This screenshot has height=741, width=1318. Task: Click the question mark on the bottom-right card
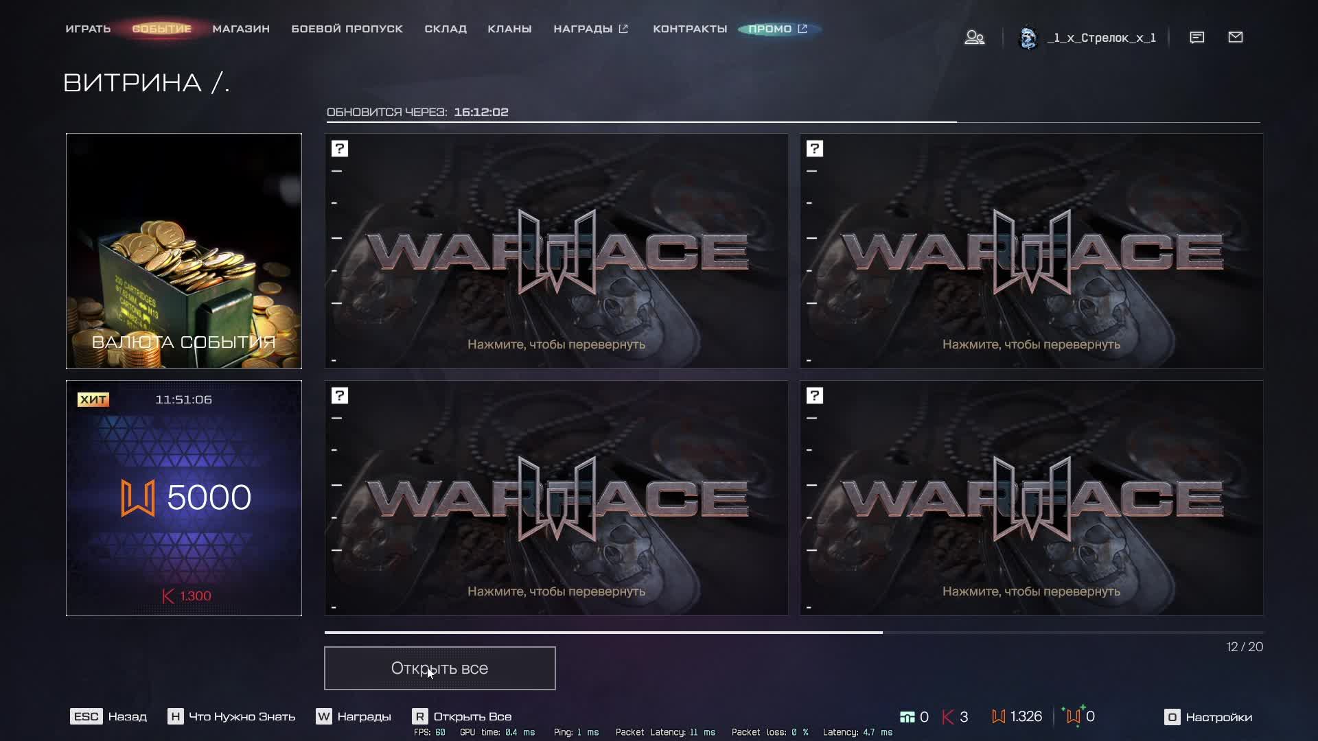point(815,396)
